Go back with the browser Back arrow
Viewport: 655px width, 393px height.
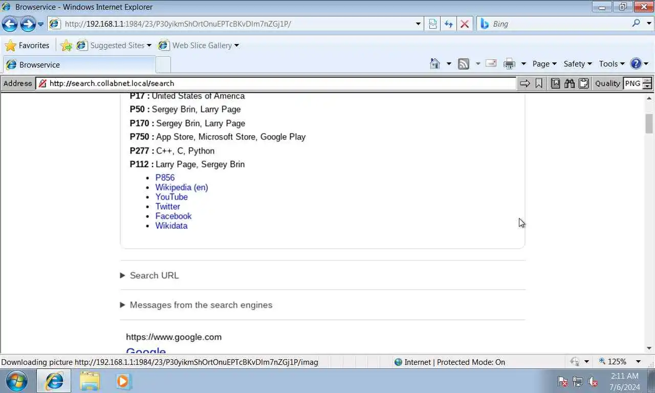coord(10,24)
